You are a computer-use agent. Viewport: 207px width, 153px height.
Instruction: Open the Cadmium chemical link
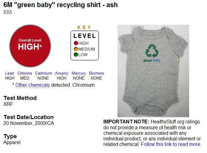(43, 73)
